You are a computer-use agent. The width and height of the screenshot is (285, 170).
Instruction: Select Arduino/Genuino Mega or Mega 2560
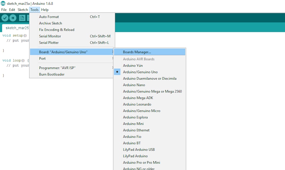click(150, 91)
